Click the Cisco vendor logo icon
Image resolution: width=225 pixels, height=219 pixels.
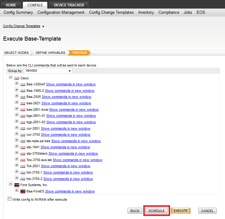[17, 78]
